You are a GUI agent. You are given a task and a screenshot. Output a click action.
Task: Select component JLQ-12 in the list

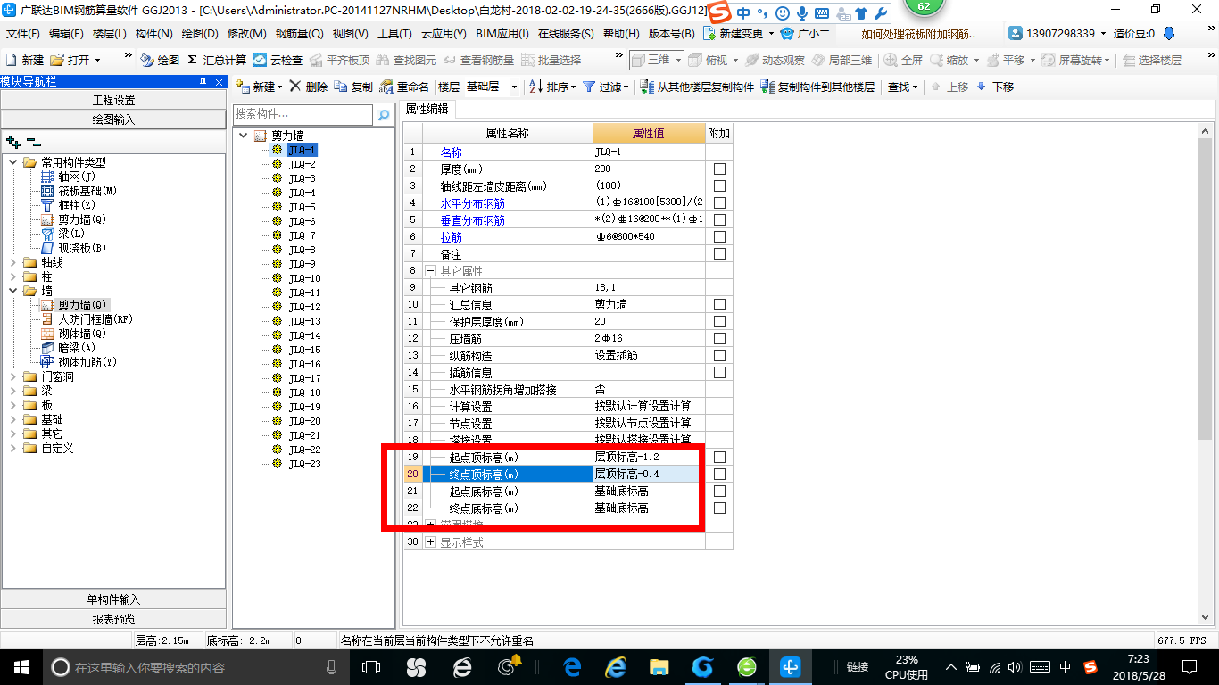coord(304,307)
